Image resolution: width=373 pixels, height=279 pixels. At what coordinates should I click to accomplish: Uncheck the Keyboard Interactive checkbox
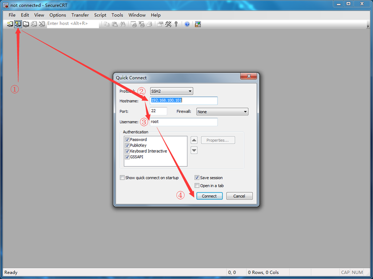click(127, 151)
